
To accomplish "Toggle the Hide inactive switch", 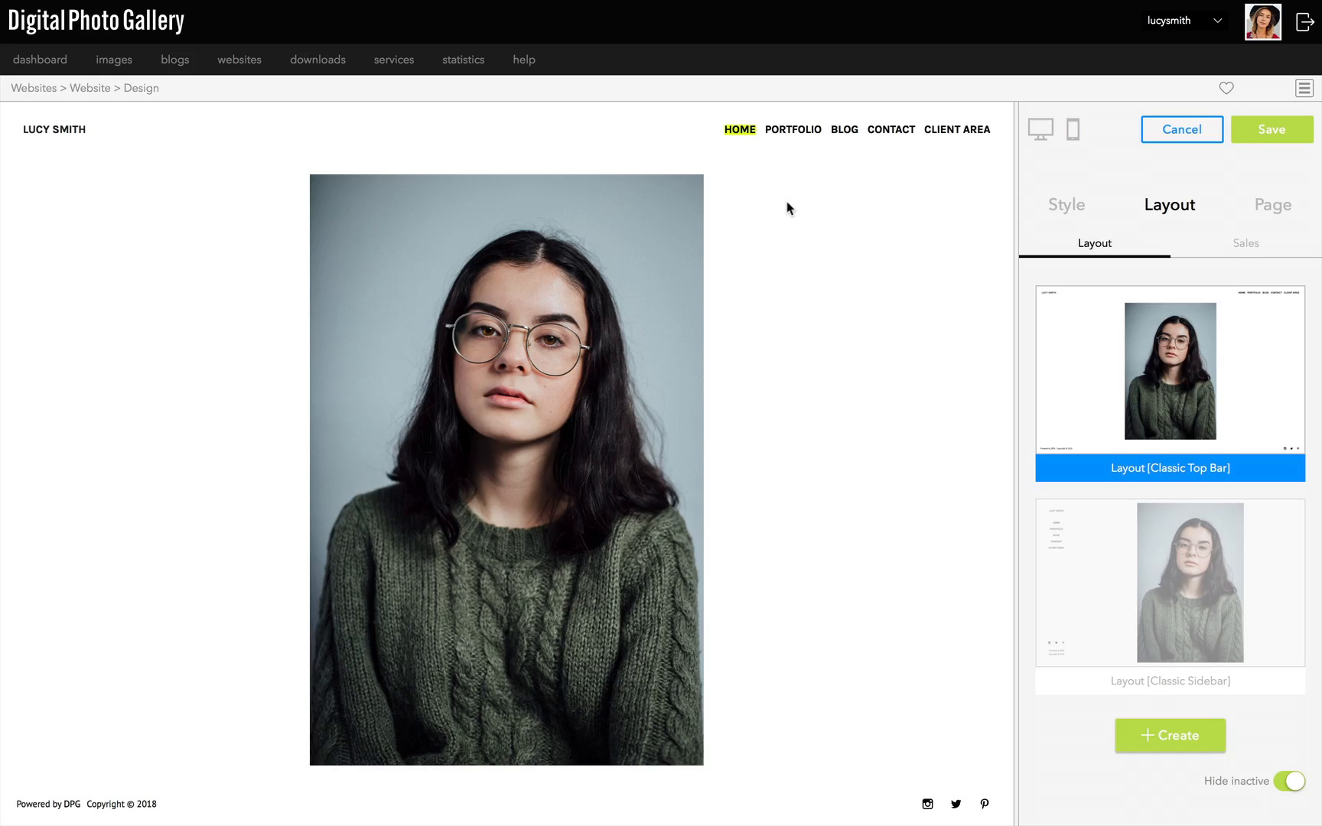I will (1289, 781).
